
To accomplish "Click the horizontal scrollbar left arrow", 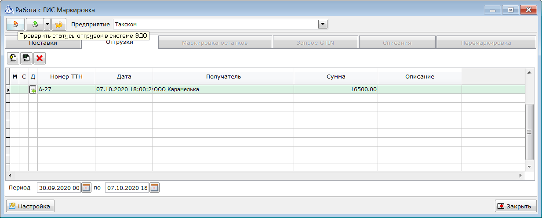I will (x=9, y=175).
